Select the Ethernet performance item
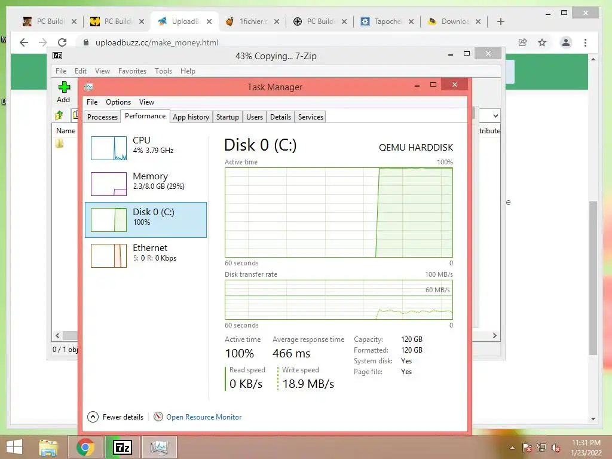Viewport: 612px width, 459px height. click(146, 255)
